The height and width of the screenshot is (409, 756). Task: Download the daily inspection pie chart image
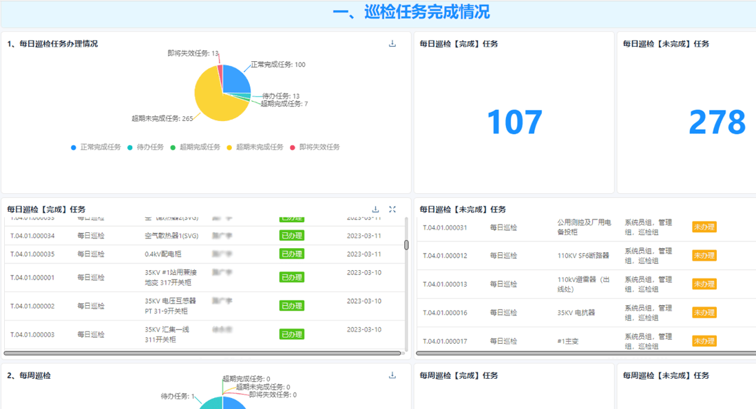[x=392, y=43]
